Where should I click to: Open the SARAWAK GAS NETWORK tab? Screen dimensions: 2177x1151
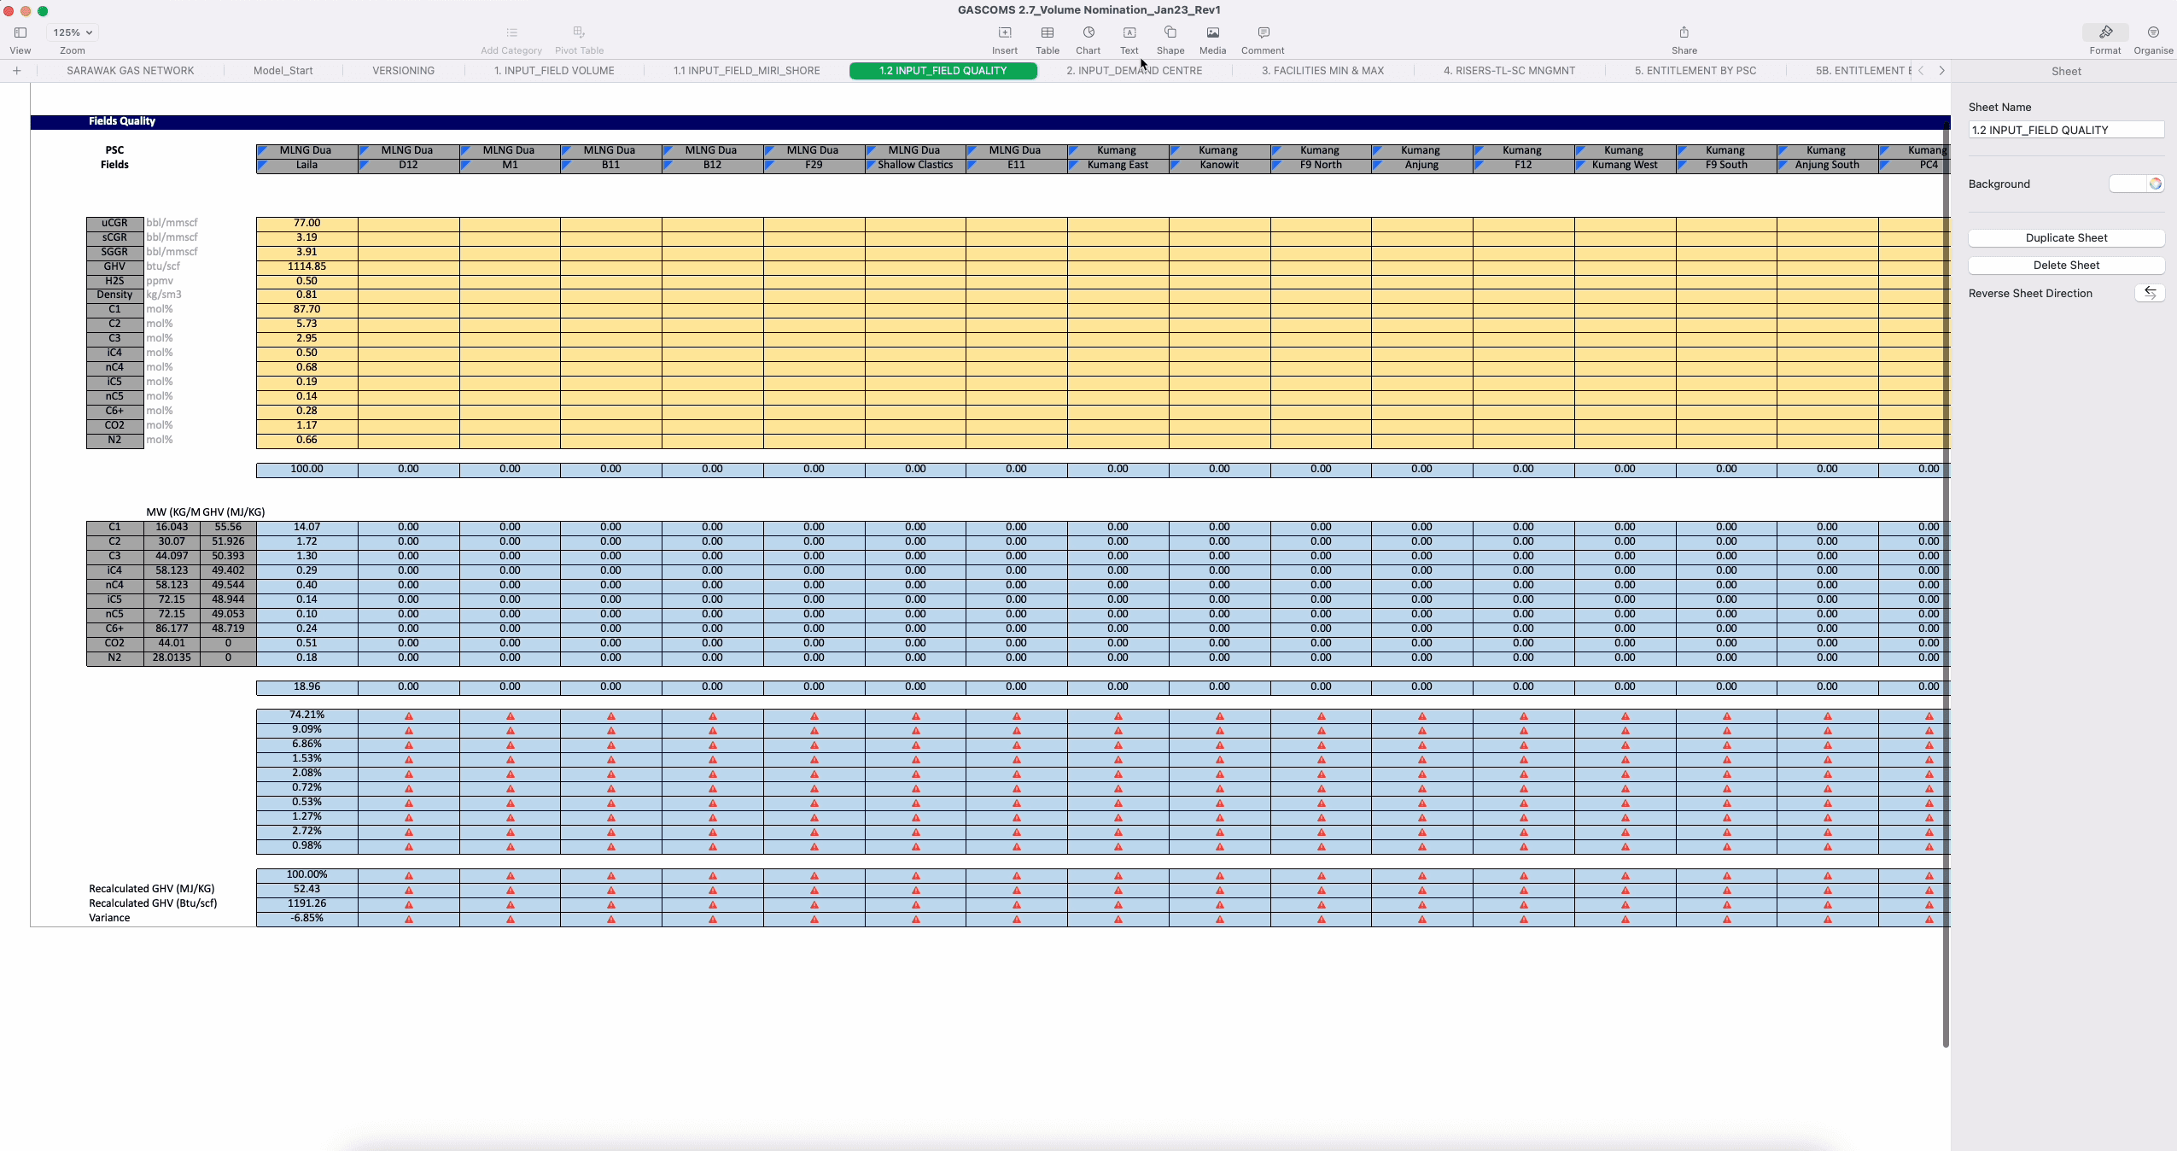(131, 71)
